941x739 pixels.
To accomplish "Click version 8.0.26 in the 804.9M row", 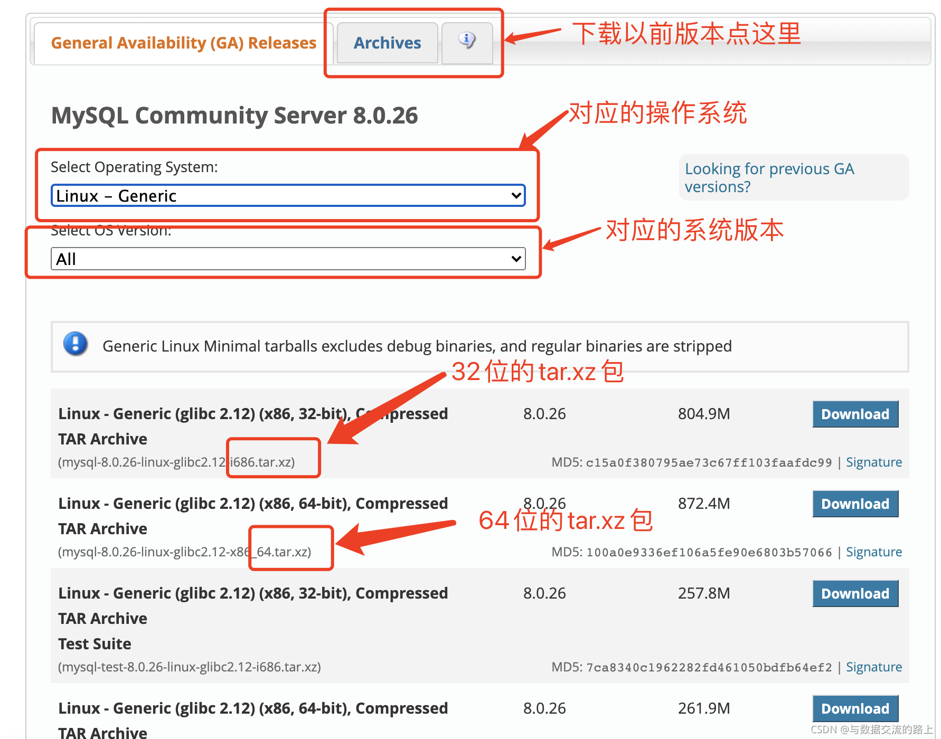I will pos(544,414).
